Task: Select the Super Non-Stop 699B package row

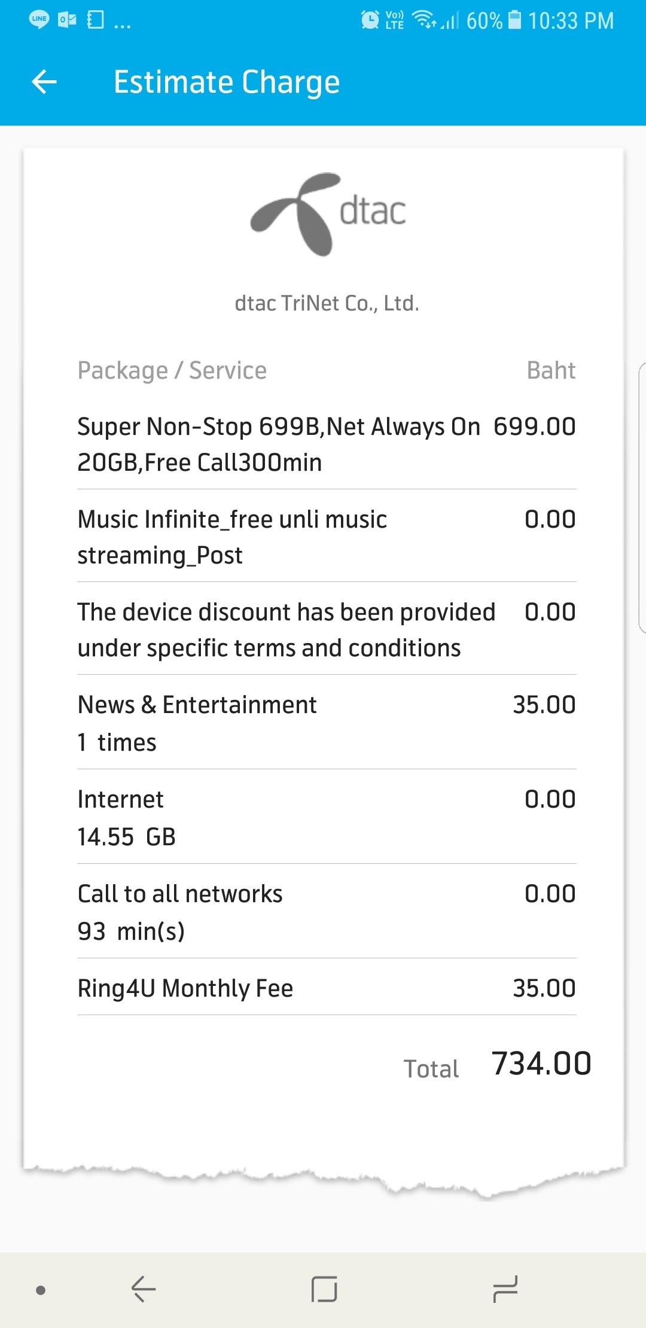Action: click(x=327, y=444)
